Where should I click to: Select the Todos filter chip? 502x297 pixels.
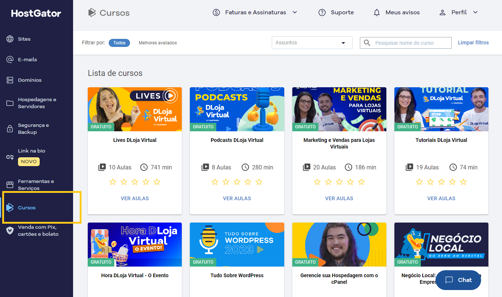tap(119, 43)
